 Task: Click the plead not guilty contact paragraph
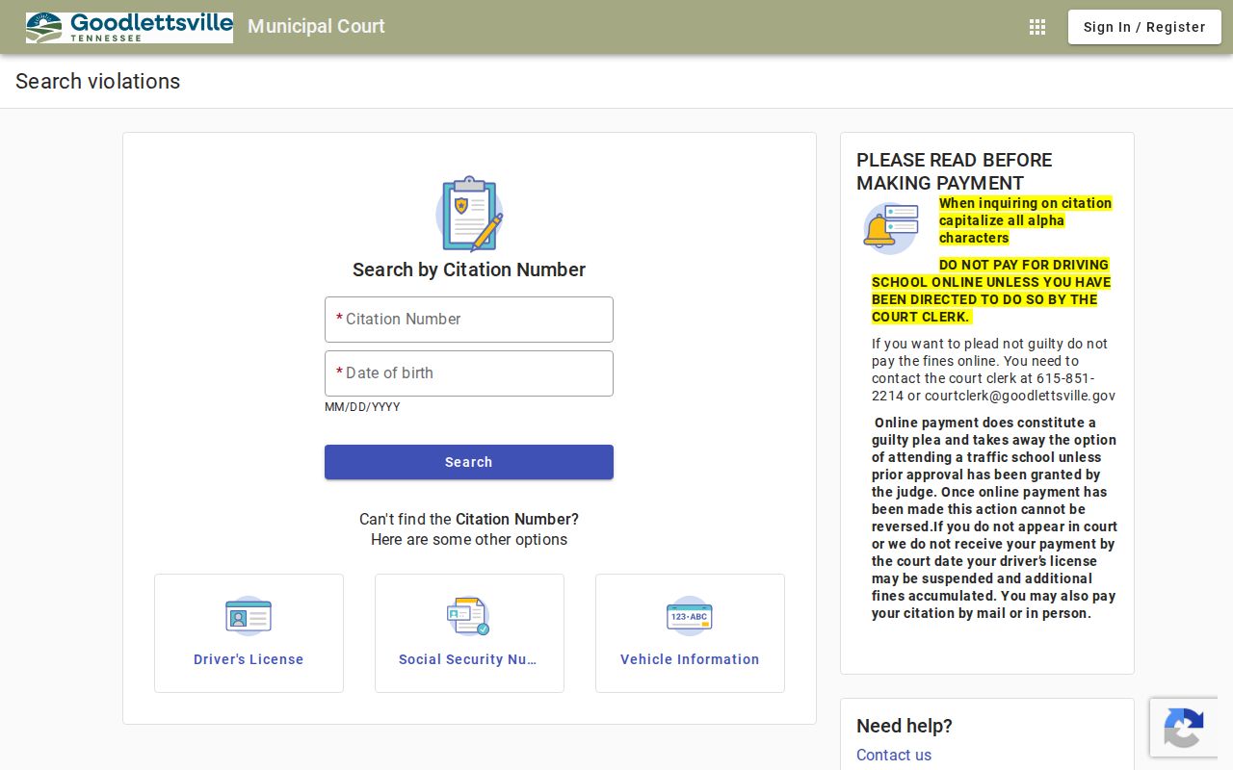point(993,370)
